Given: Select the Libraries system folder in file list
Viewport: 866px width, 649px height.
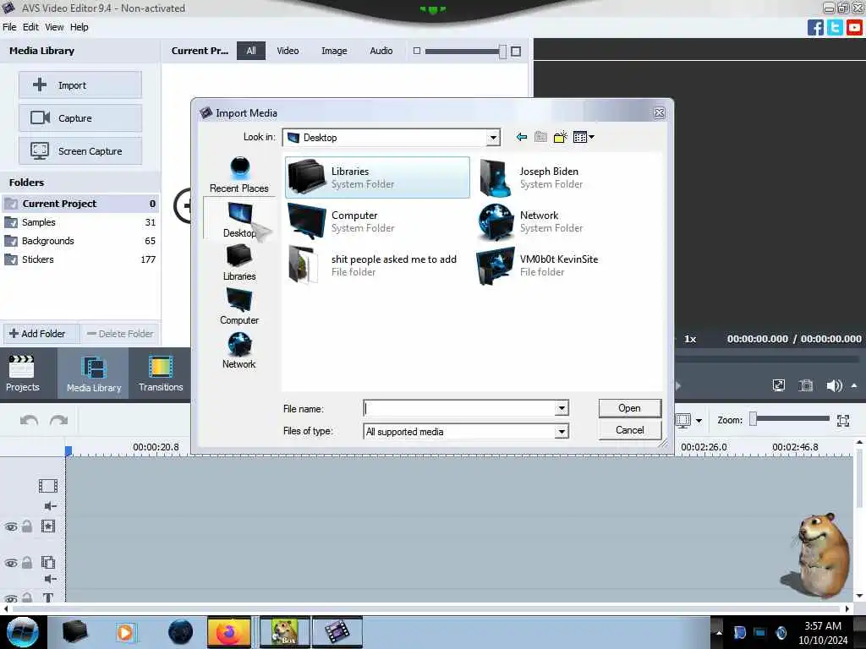Looking at the screenshot, I should pyautogui.click(x=377, y=177).
